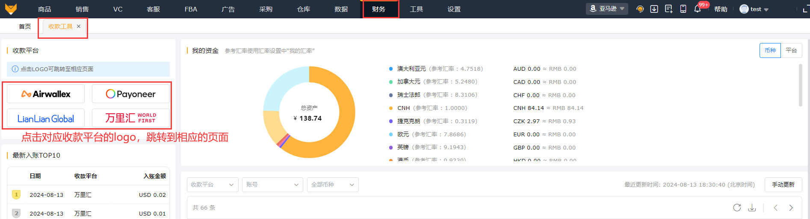The image size is (810, 219).
Task: Click the refresh icon above the table
Action: tap(737, 207)
